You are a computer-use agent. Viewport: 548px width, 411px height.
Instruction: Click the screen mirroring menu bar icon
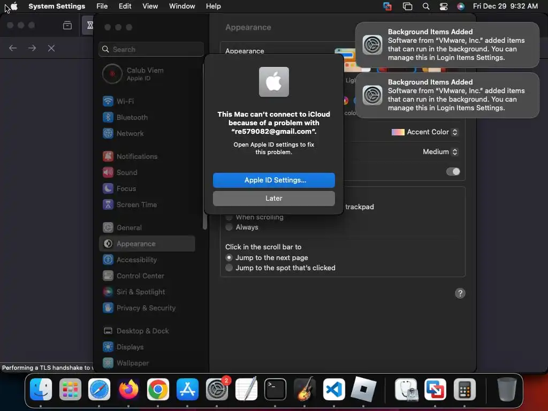pos(407,6)
